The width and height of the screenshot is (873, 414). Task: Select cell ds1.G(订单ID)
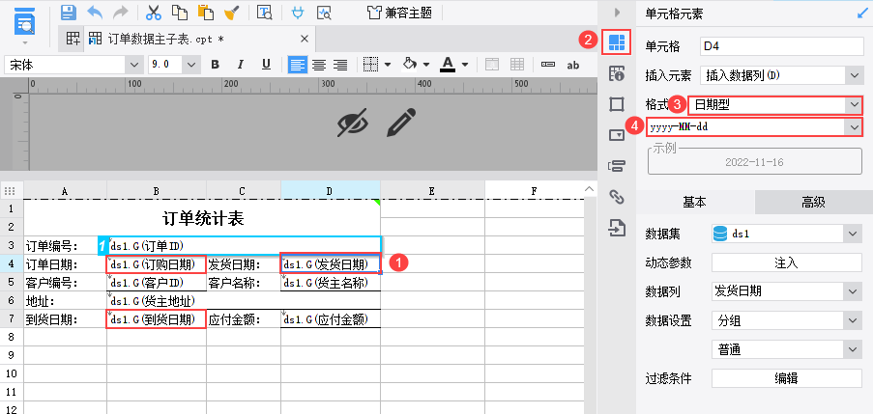click(x=245, y=245)
